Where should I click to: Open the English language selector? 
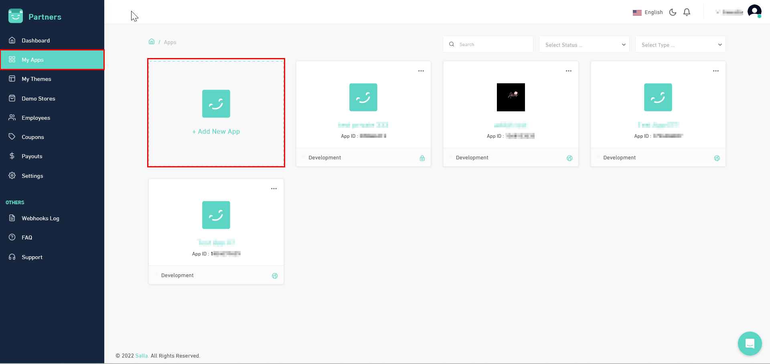click(648, 12)
